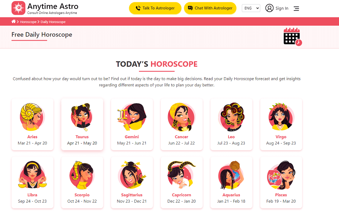Open the Gemini sign name link
339x217 pixels.
pyautogui.click(x=132, y=137)
